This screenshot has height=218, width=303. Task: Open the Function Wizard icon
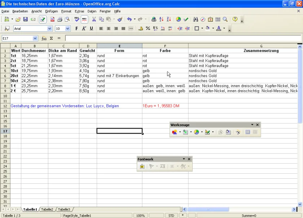tap(44, 39)
